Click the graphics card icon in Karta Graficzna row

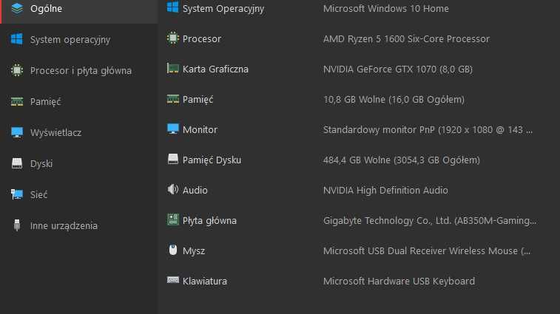pos(173,68)
